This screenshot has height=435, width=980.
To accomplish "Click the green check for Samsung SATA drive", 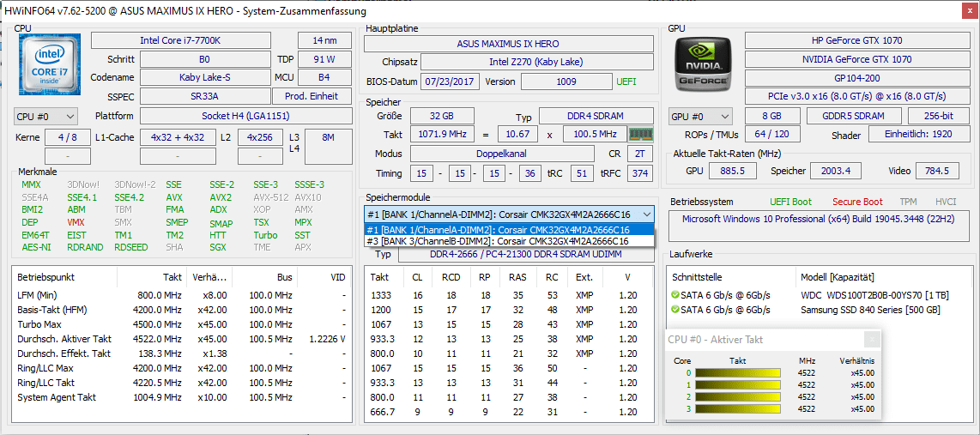I will tap(675, 310).
